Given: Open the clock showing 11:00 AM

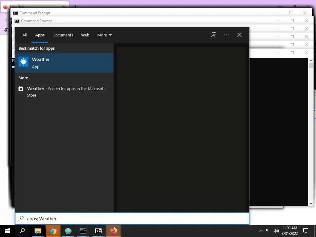Looking at the screenshot, I should coord(289,231).
